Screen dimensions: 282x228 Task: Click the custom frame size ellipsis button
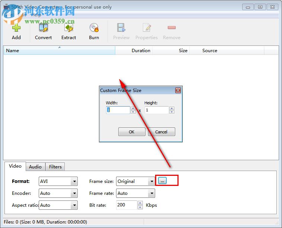coord(163,181)
